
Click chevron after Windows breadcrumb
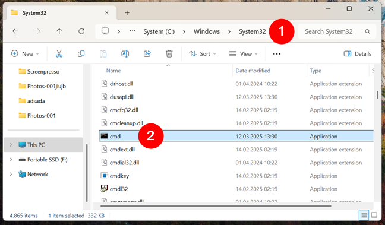[x=229, y=31]
